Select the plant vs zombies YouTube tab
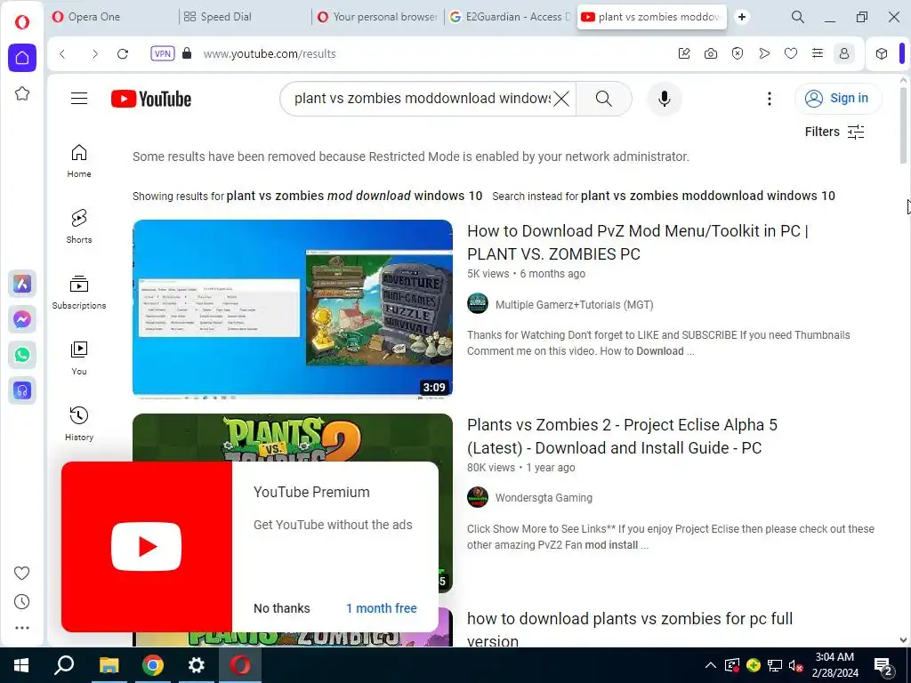Image resolution: width=911 pixels, height=683 pixels. 652,17
